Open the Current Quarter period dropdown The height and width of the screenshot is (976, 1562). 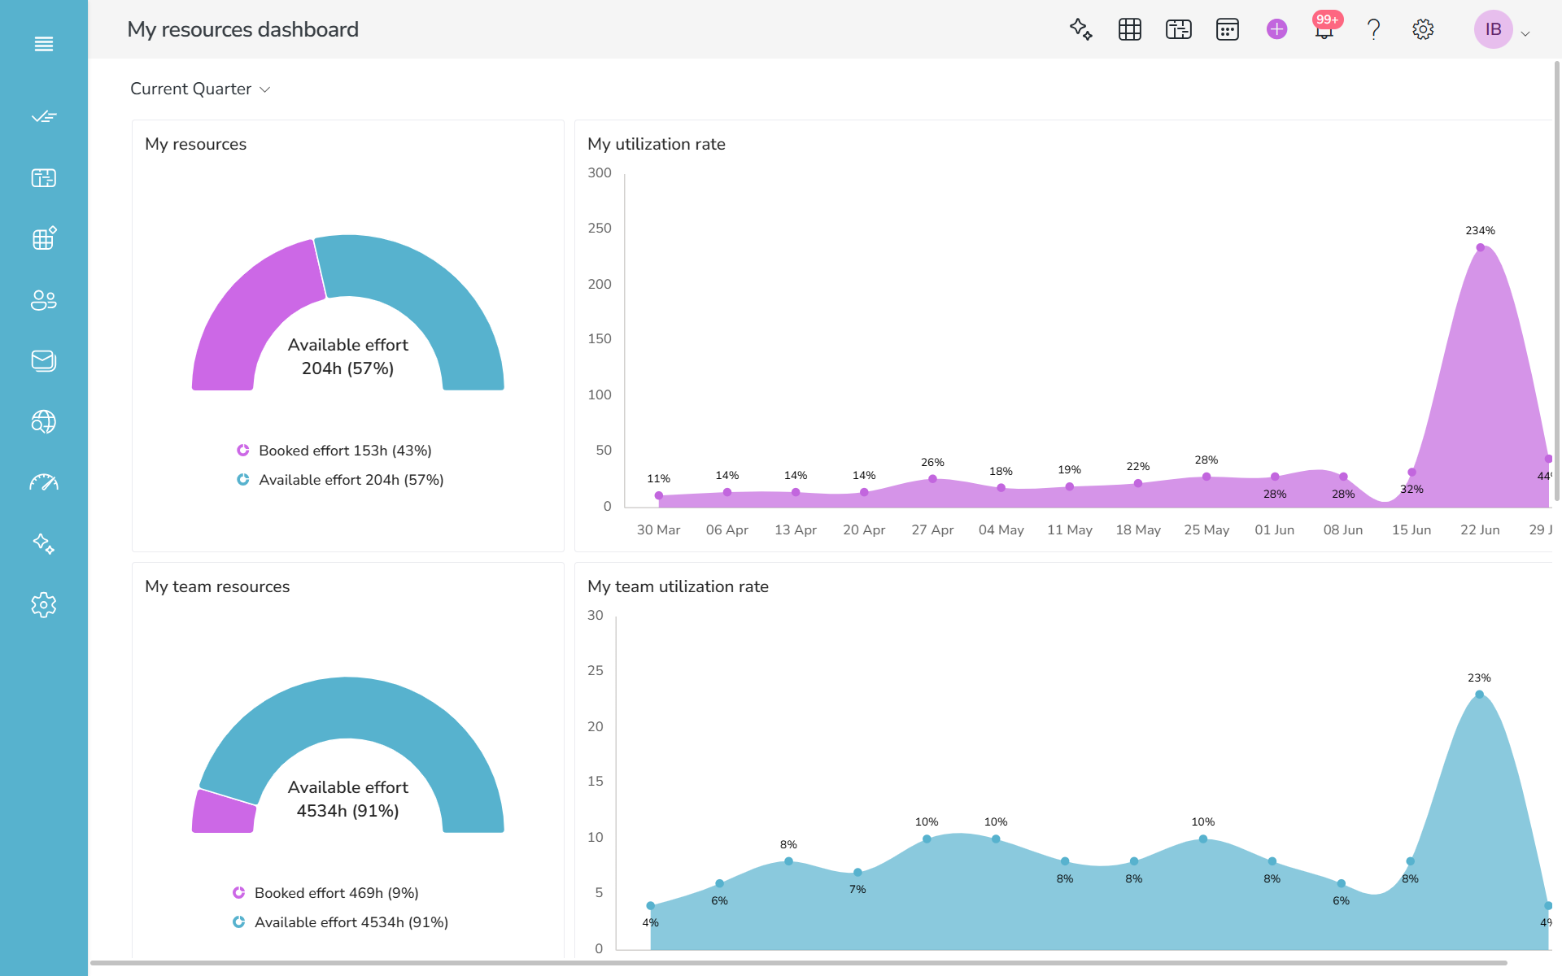pos(200,89)
